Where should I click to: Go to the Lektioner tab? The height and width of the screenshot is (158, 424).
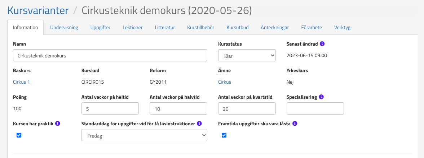132,27
